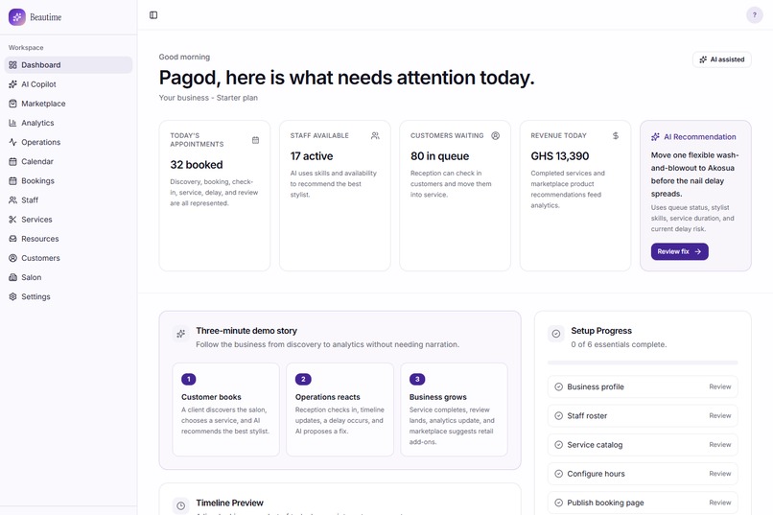Viewport: 773px width, 515px height.
Task: Click the clock icon beside Timeline Preview
Action: tap(181, 505)
